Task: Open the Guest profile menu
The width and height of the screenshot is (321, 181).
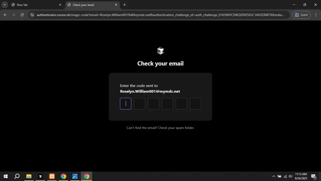Action: pos(301,15)
